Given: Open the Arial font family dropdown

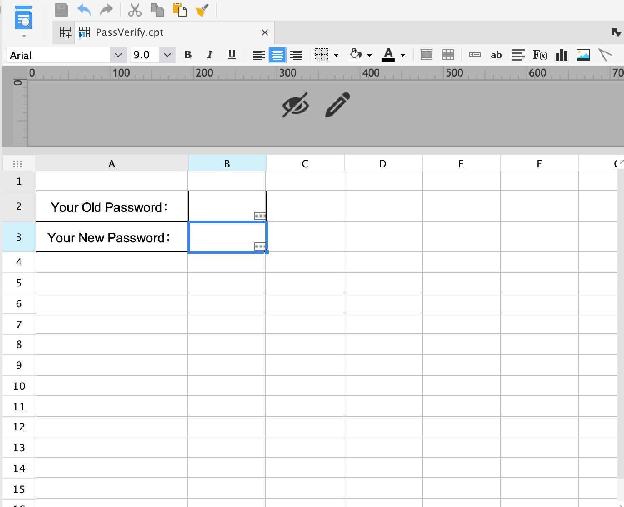Looking at the screenshot, I should 118,55.
